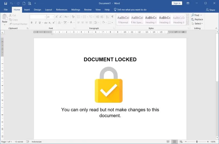Apply the Normal style
This screenshot has height=144, width=219.
pyautogui.click(x=123, y=19)
